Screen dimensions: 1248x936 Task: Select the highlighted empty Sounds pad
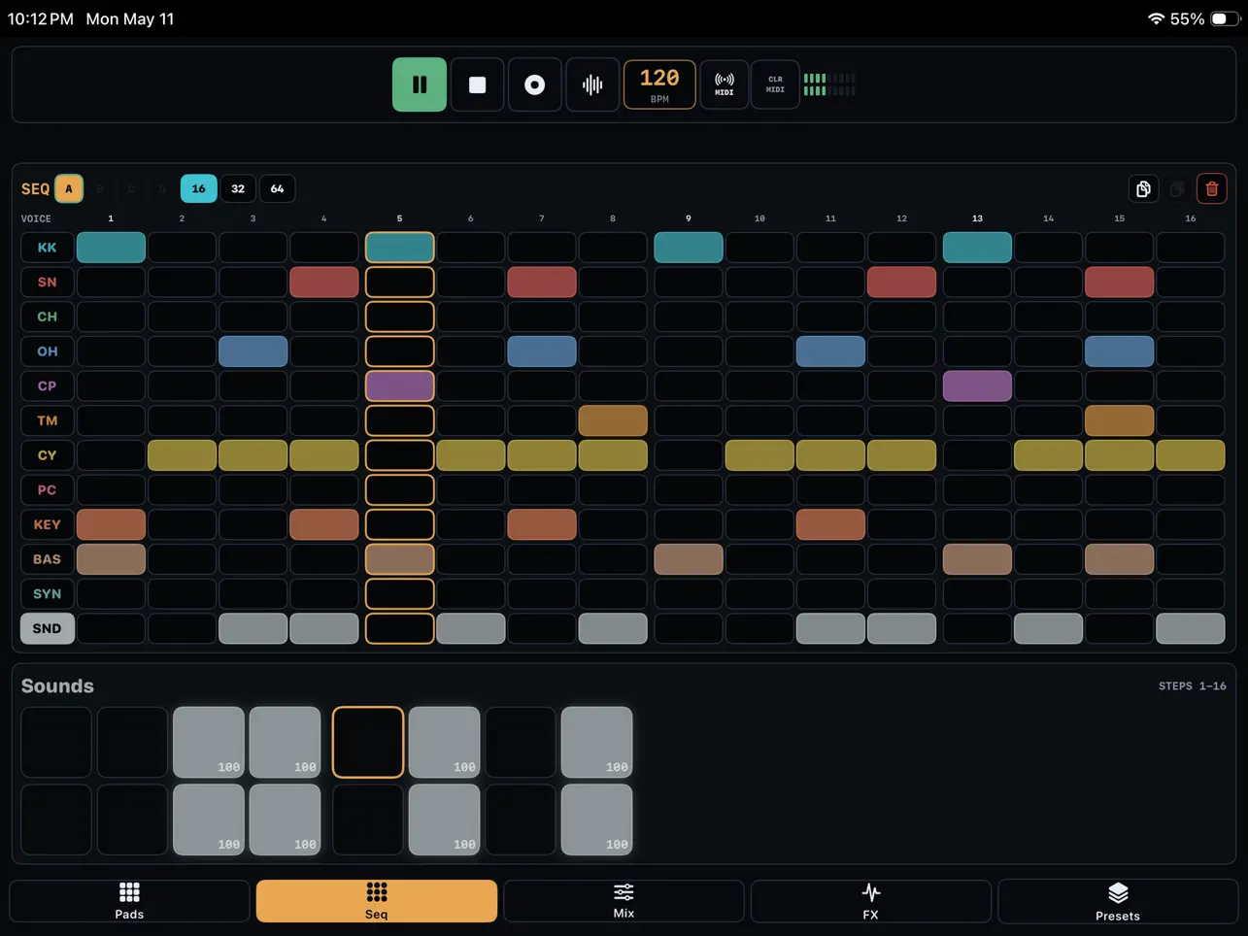click(368, 743)
